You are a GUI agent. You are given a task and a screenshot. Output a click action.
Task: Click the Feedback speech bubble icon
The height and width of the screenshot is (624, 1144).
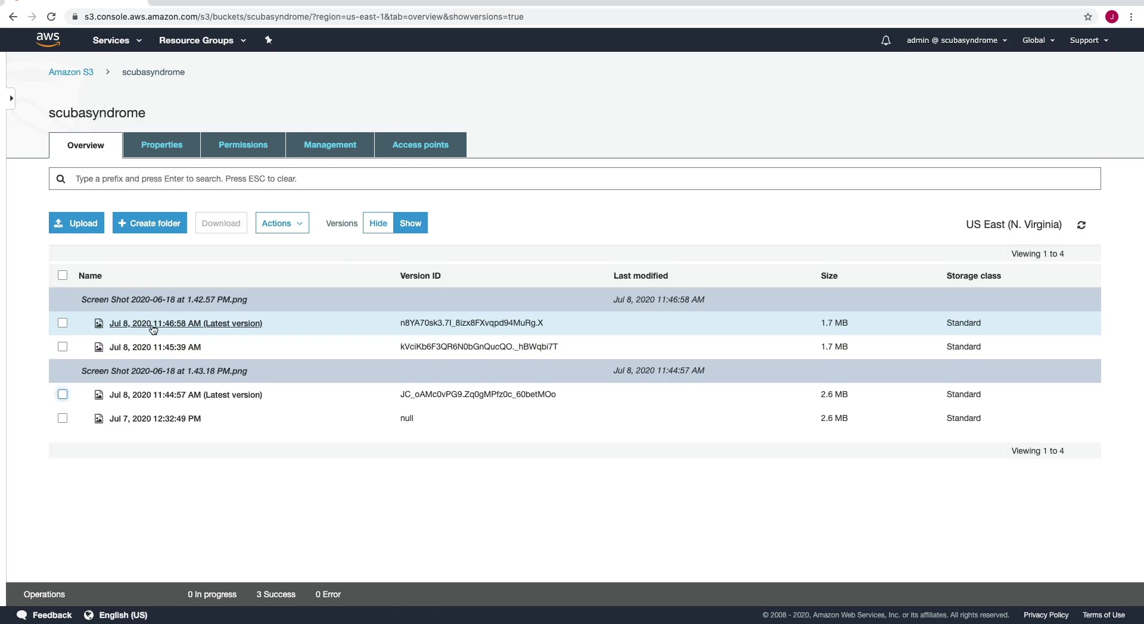pyautogui.click(x=22, y=615)
